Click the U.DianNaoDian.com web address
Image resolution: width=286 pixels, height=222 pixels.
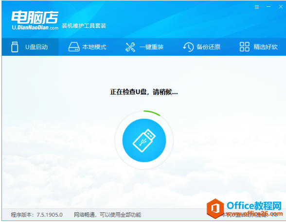(35, 28)
